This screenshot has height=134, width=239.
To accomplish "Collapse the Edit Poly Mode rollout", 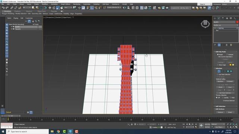I will pyautogui.click(x=221, y=52).
